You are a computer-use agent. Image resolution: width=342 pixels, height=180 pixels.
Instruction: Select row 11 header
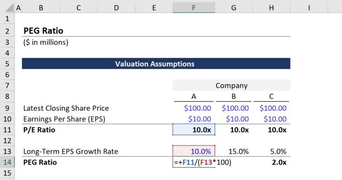coord(7,130)
